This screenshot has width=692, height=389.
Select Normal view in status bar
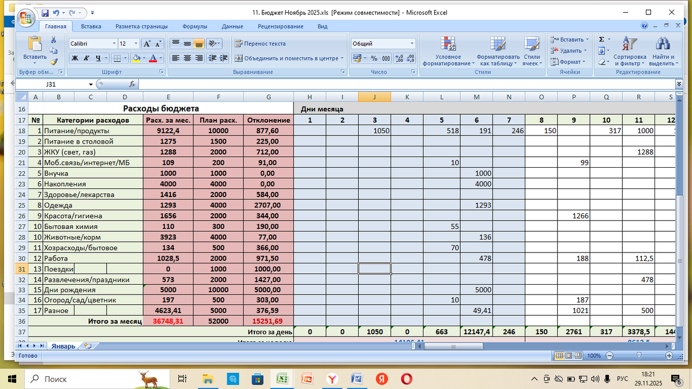point(559,356)
